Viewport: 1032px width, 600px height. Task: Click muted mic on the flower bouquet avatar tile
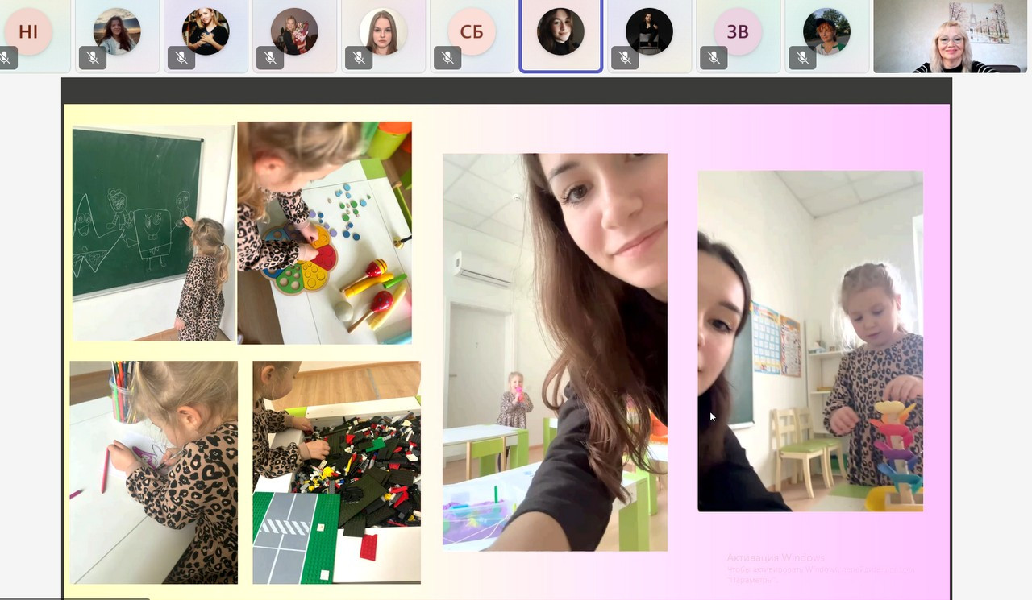[x=270, y=58]
